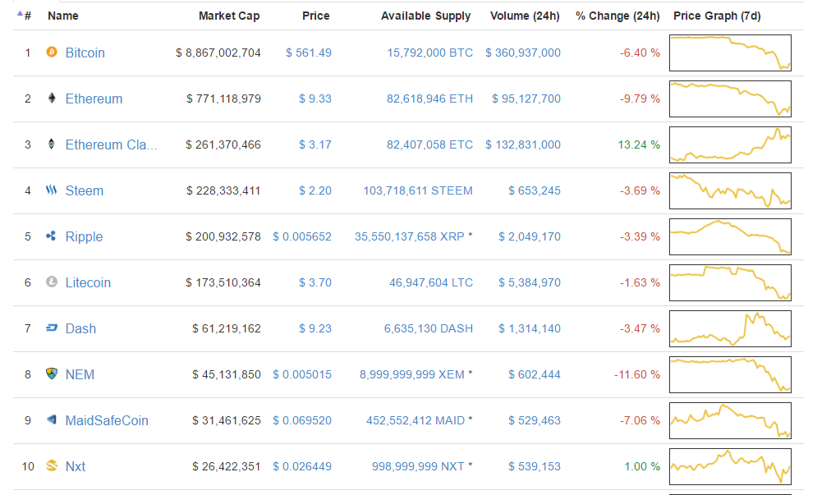The image size is (831, 495).
Task: Click the Bitcoin coin logo icon
Action: (x=52, y=52)
